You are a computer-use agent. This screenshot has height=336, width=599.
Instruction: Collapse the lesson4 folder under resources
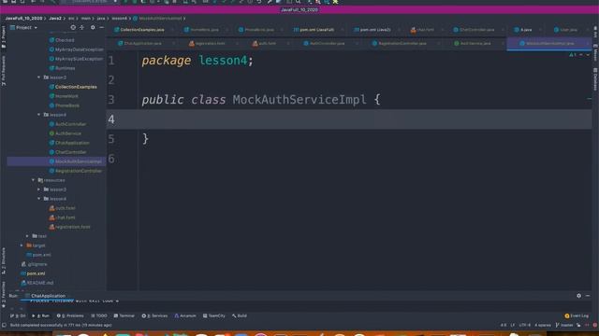point(38,199)
